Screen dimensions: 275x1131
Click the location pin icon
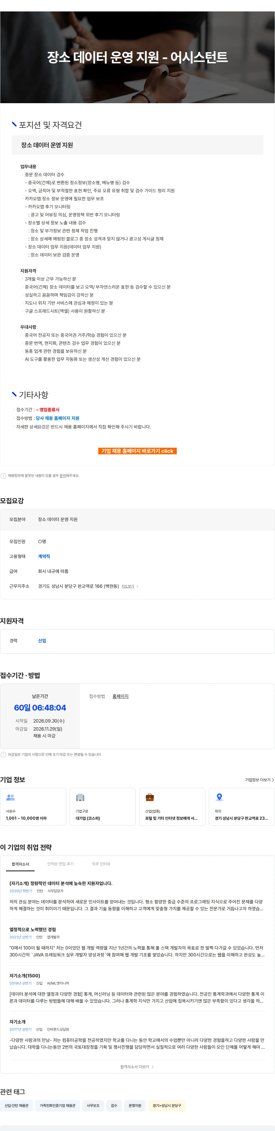(219, 797)
